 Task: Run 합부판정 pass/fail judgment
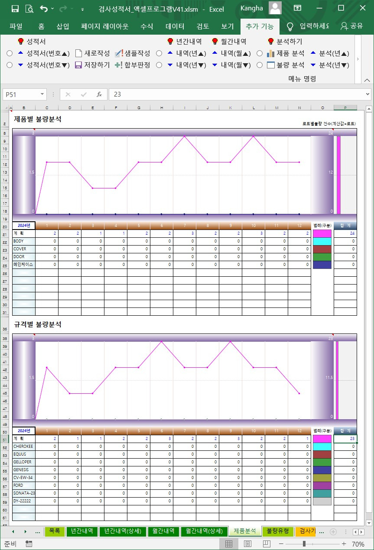point(132,65)
